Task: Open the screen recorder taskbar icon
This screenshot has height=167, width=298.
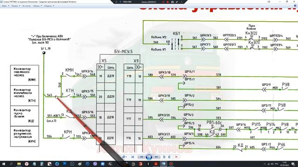Action: [x=171, y=164]
